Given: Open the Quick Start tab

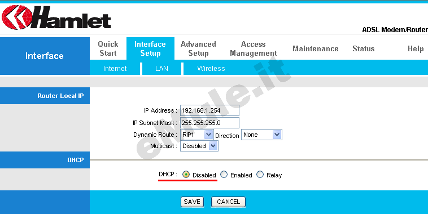Looking at the screenshot, I should [x=108, y=48].
